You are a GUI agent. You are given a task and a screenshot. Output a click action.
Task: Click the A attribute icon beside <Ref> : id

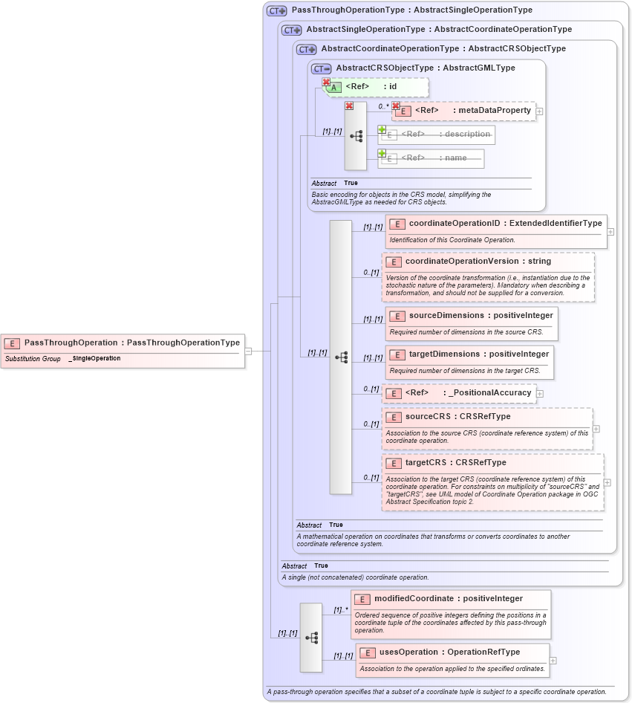click(x=333, y=87)
